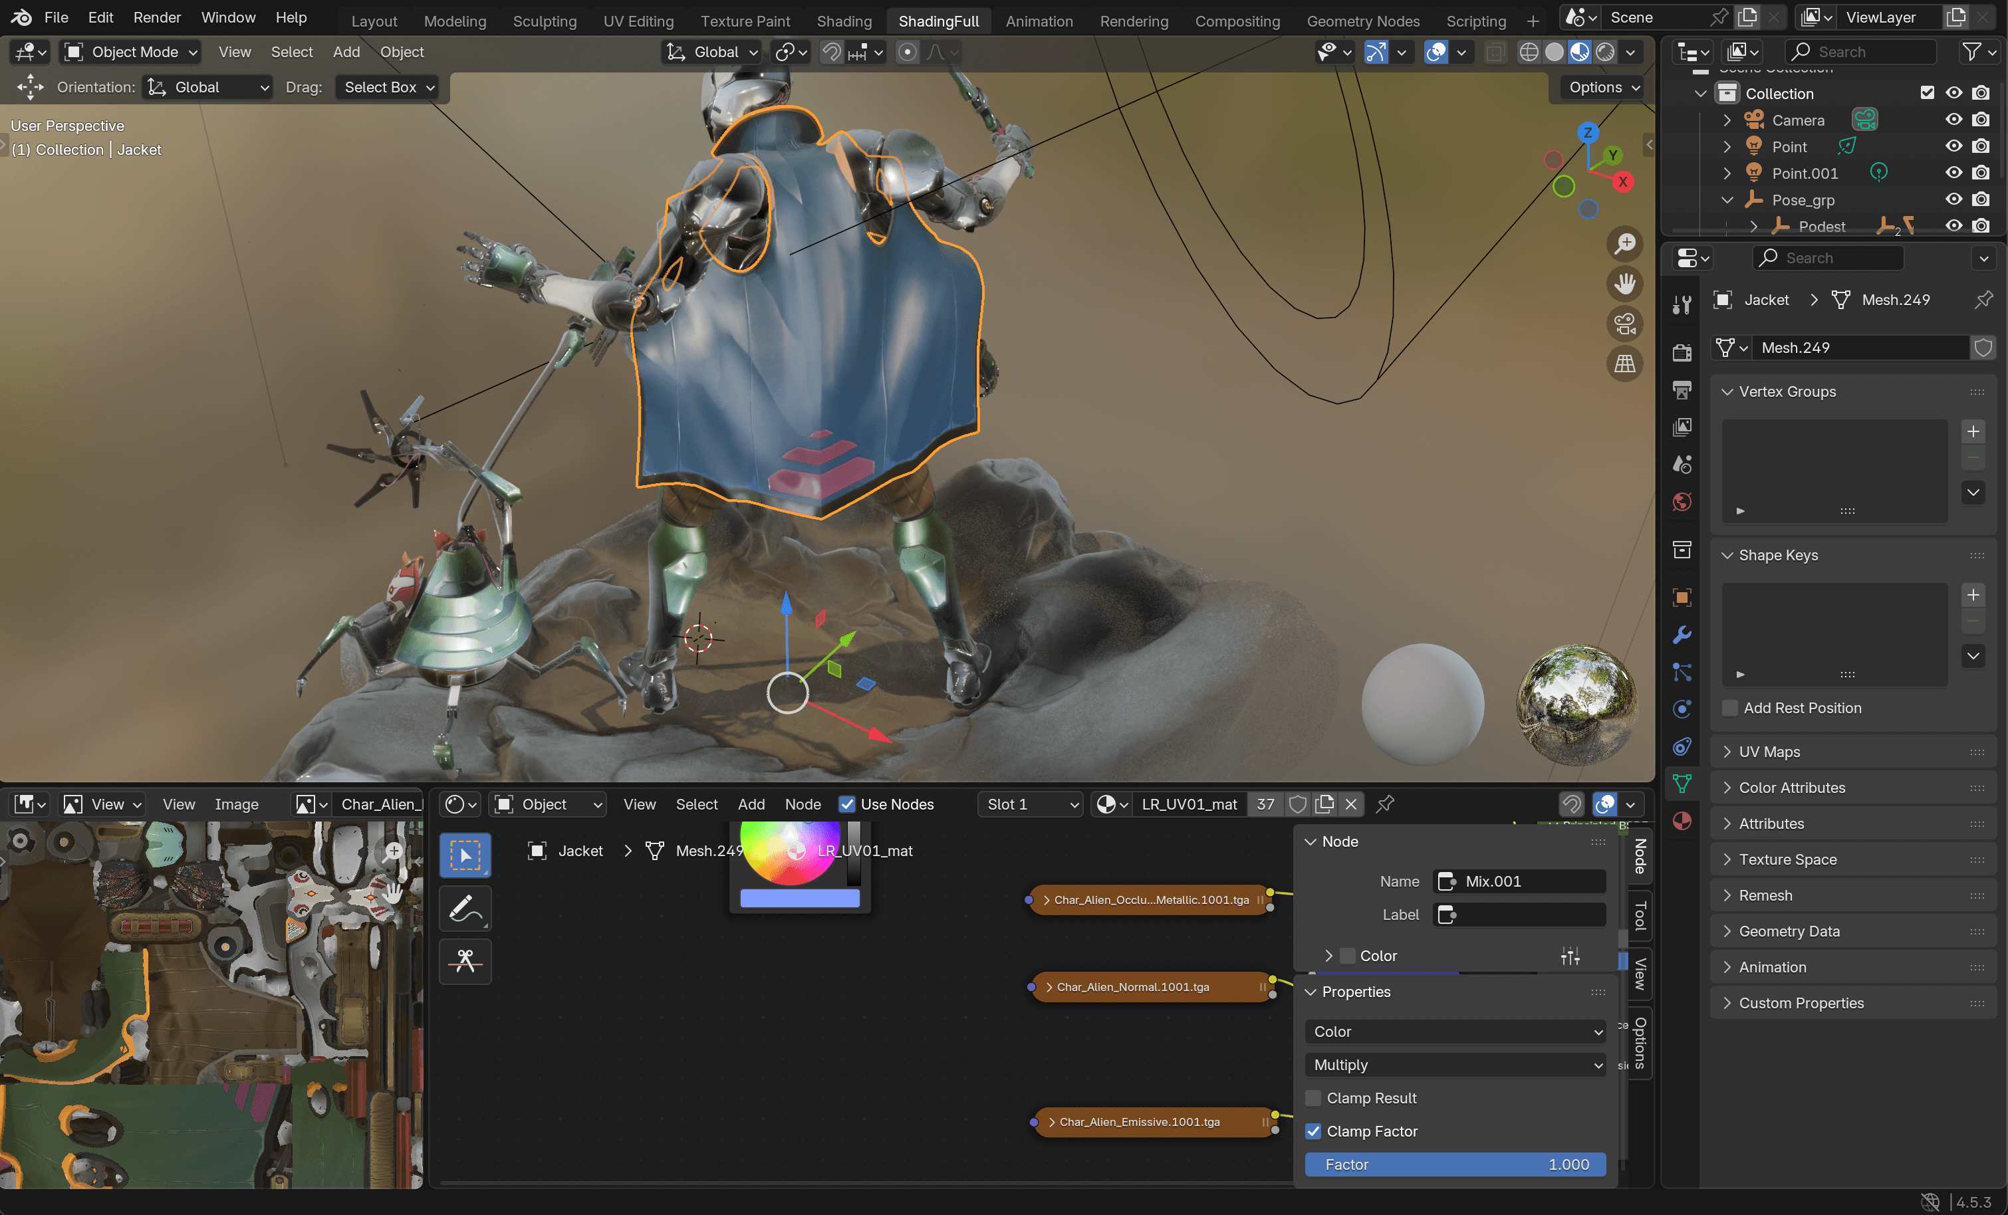The width and height of the screenshot is (2008, 1215).
Task: Switch to orthographic grid view icon
Action: coord(1625,364)
